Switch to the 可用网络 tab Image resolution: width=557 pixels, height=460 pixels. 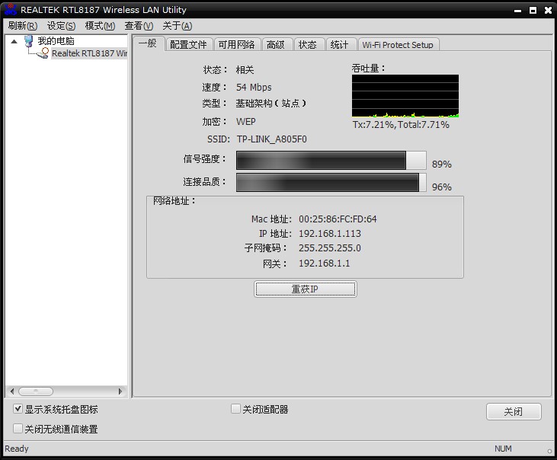(237, 45)
